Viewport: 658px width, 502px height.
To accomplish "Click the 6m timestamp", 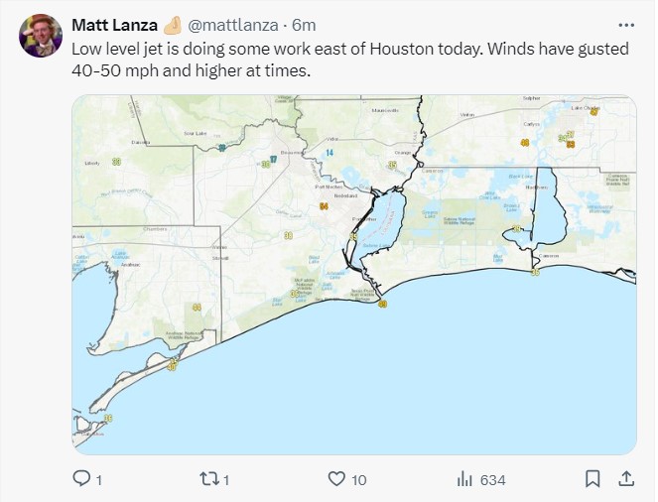I will [304, 25].
